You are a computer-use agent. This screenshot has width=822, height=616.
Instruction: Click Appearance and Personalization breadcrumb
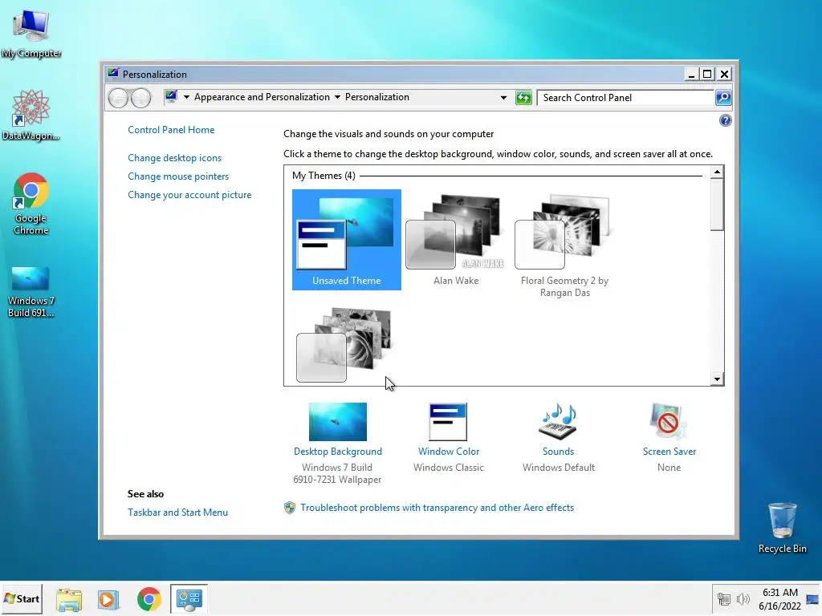coord(262,97)
